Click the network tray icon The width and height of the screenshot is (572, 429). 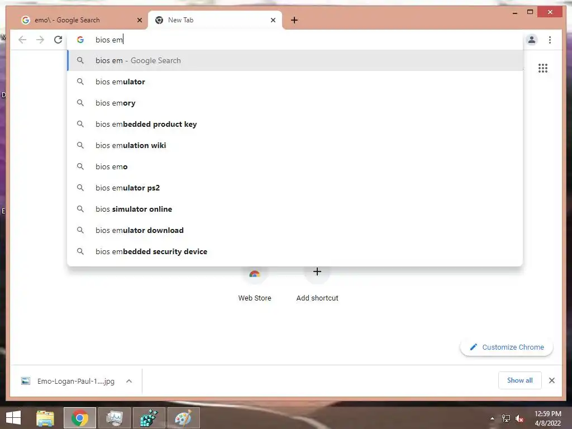[506, 418]
